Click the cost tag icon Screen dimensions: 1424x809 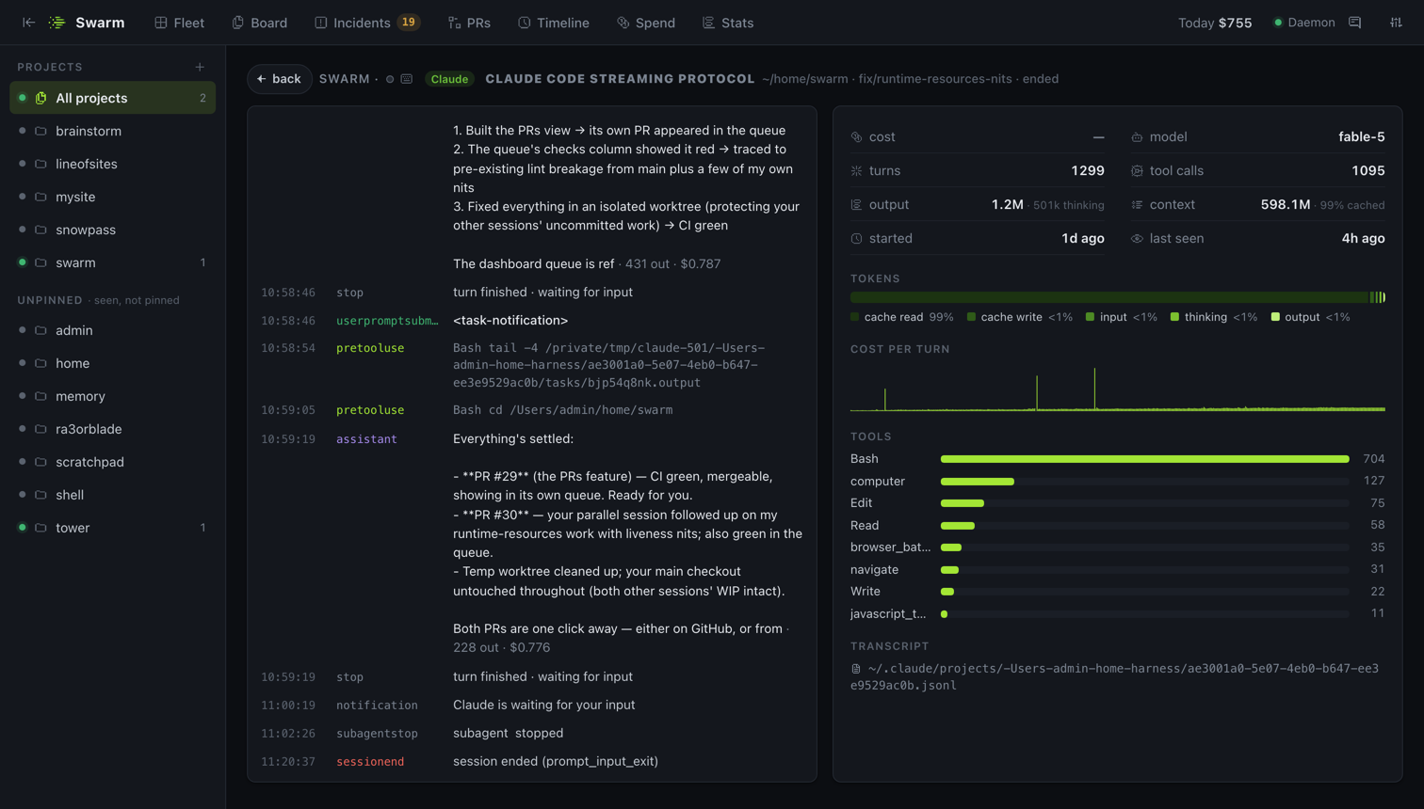856,136
